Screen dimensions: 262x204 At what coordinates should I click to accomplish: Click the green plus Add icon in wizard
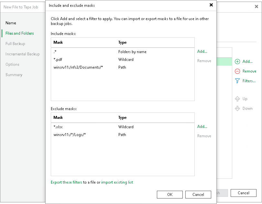[x=237, y=62]
